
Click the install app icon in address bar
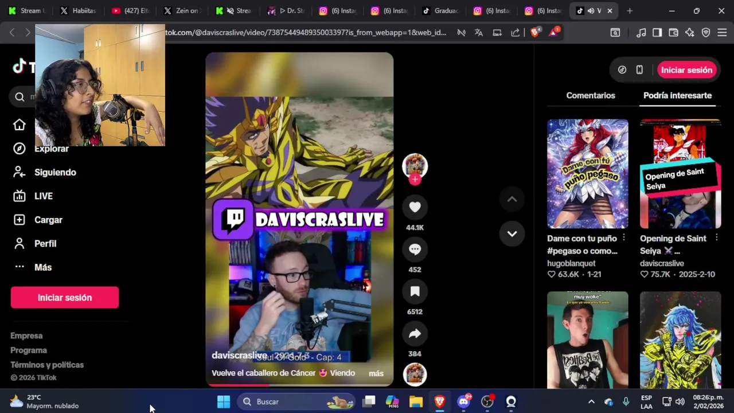click(497, 33)
